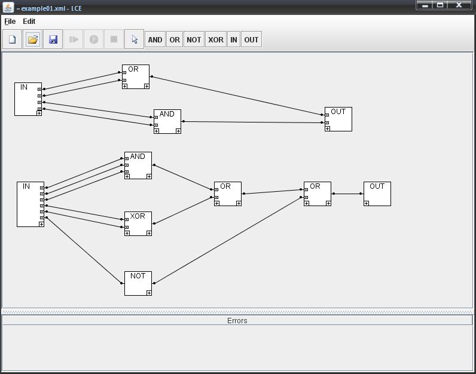Click the right plus on the rightmost OR gate
This screenshot has width=476, height=374.
click(x=328, y=203)
